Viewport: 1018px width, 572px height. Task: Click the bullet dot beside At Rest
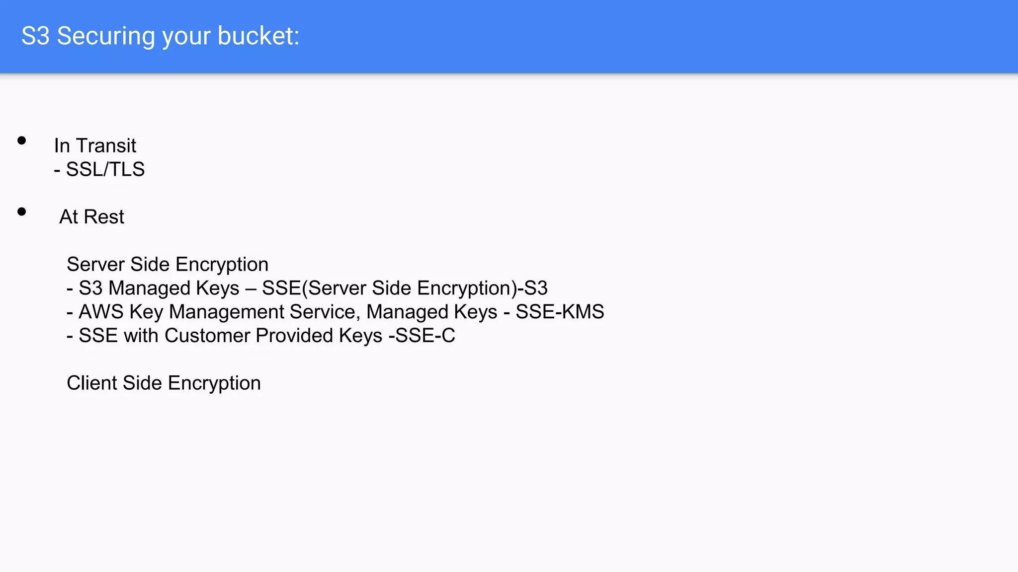pos(21,212)
